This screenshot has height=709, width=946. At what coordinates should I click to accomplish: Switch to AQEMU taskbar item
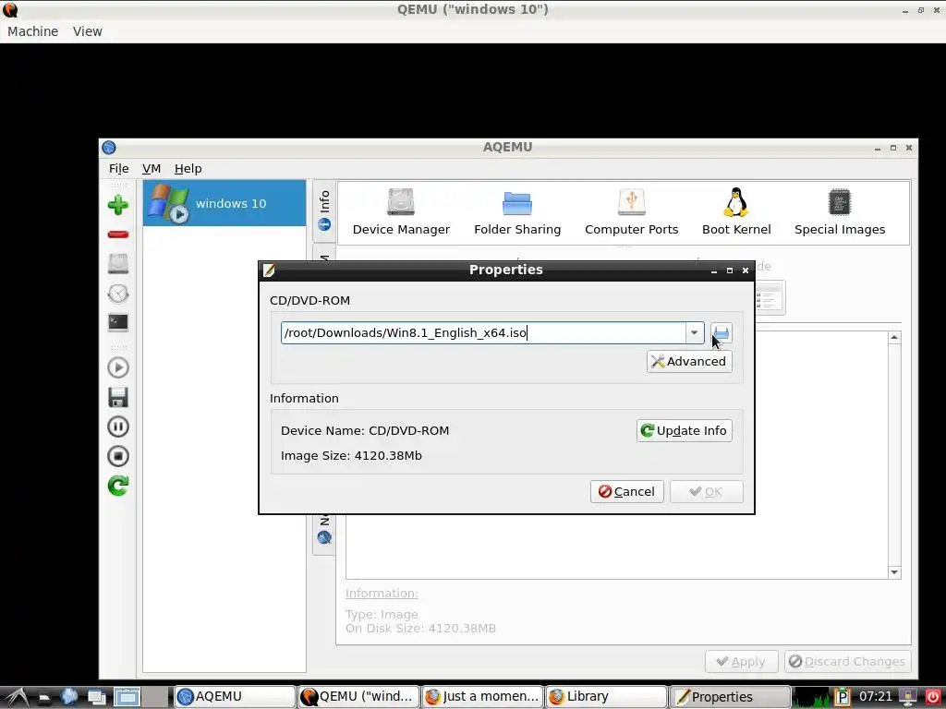click(236, 697)
